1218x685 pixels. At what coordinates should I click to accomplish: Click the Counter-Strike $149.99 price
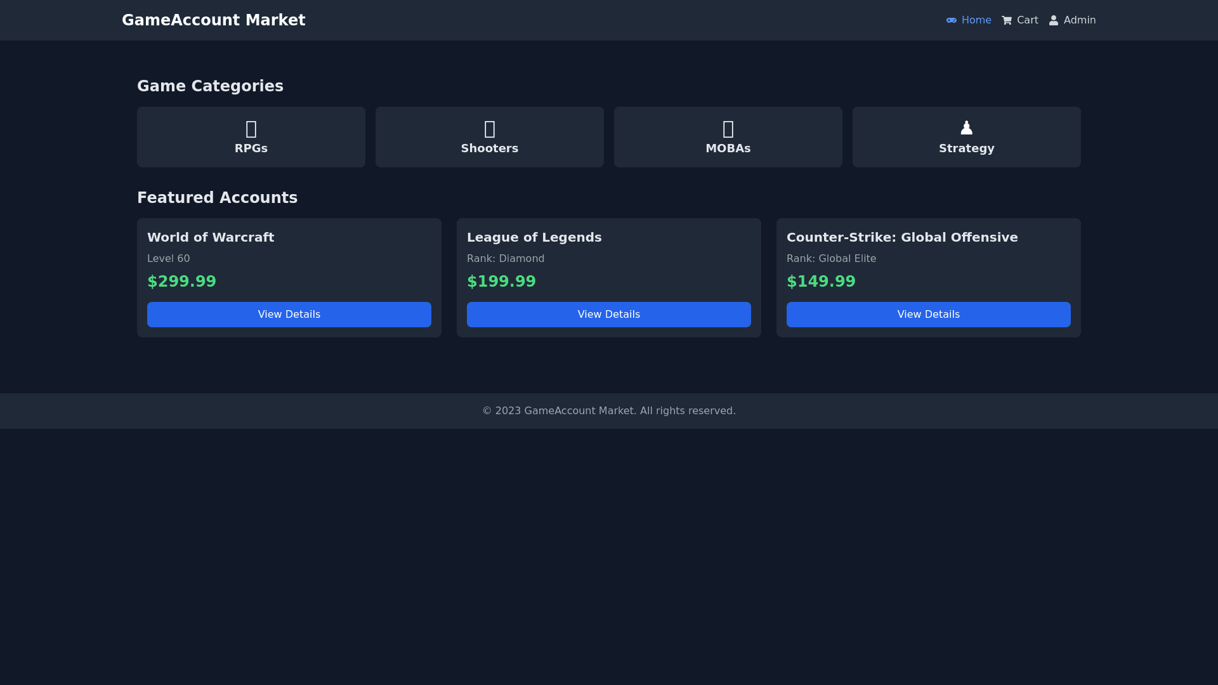[821, 282]
